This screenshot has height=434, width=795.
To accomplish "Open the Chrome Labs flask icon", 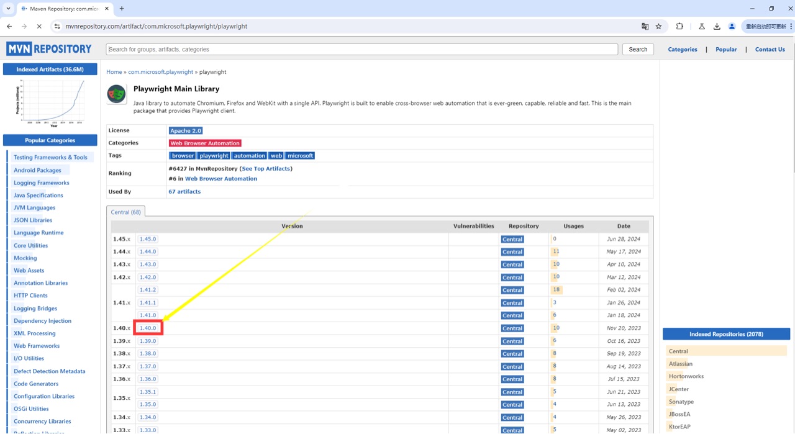I will pyautogui.click(x=702, y=26).
